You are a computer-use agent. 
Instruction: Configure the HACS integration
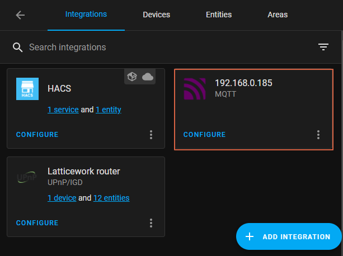point(37,135)
